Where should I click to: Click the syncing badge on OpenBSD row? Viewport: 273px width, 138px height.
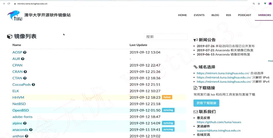(168, 110)
